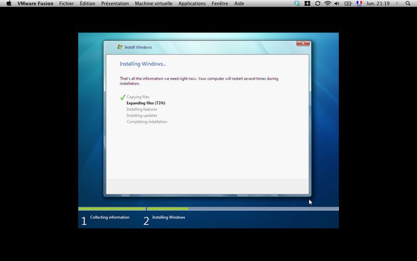Open the dimmed Bluetooth status icon

pos(397,4)
